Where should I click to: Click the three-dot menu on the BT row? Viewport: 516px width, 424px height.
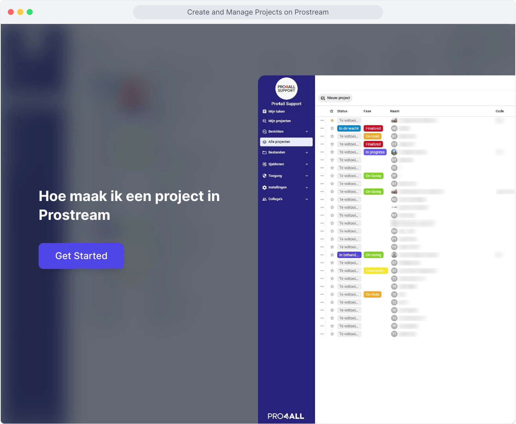coord(322,136)
